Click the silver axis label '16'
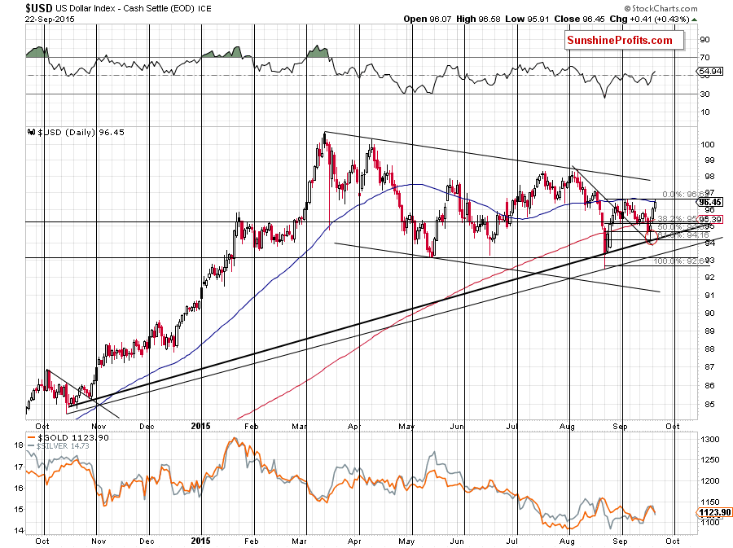This screenshot has width=733, height=548. pos(19,489)
